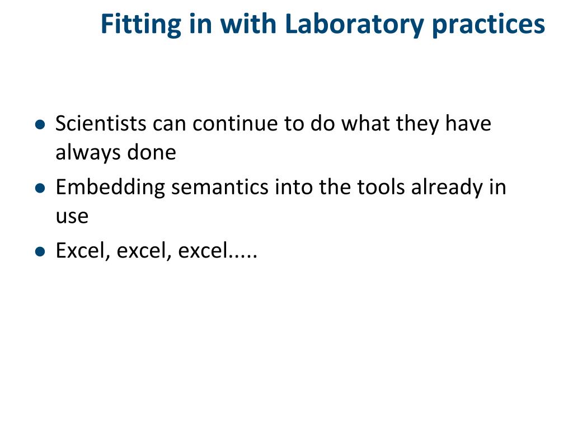Click the slide title 'Fitting in with Laboratory practices'
This screenshot has width=573, height=430.
click(x=322, y=25)
